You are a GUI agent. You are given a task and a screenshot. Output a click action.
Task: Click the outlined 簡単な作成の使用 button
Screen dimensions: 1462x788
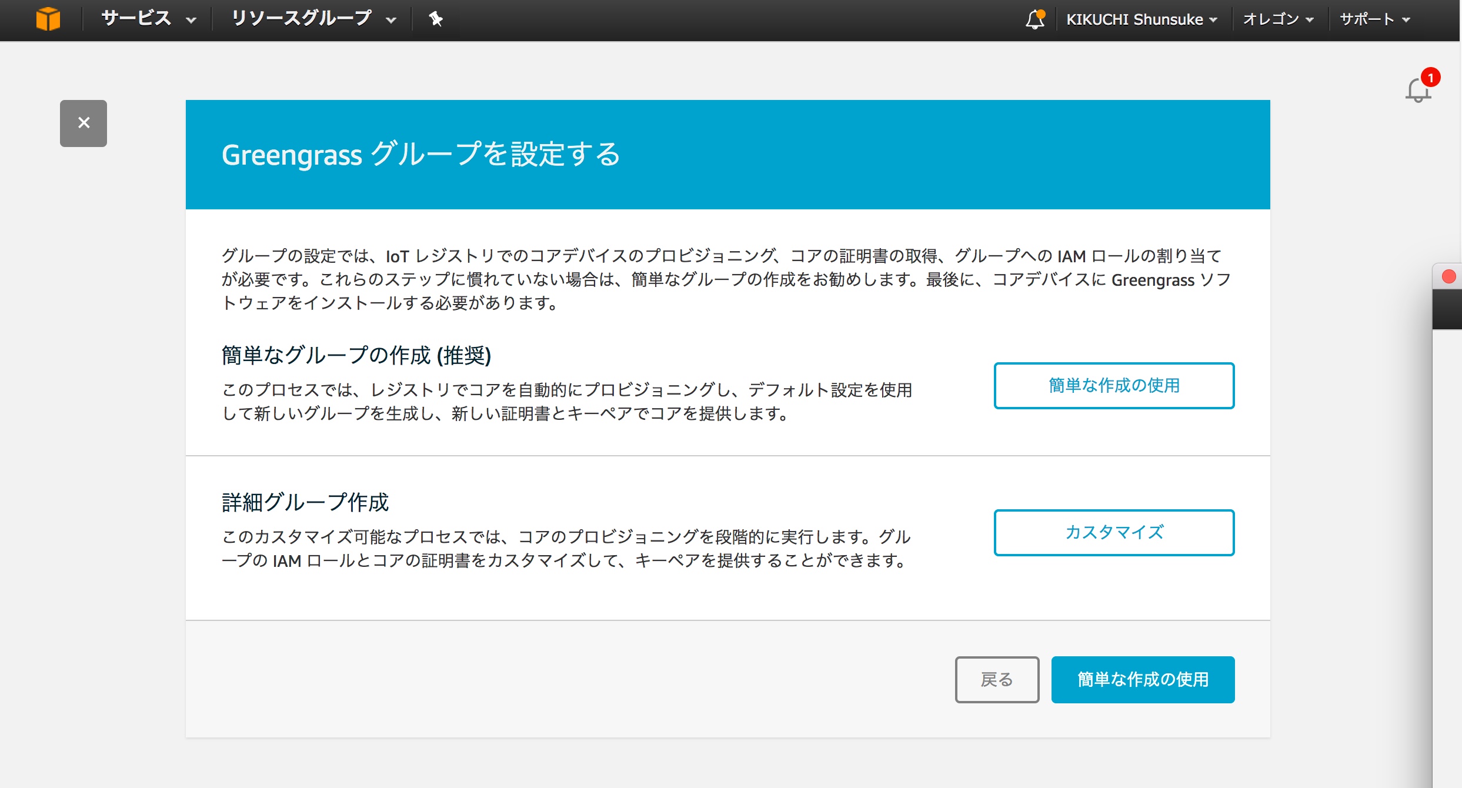click(1114, 385)
